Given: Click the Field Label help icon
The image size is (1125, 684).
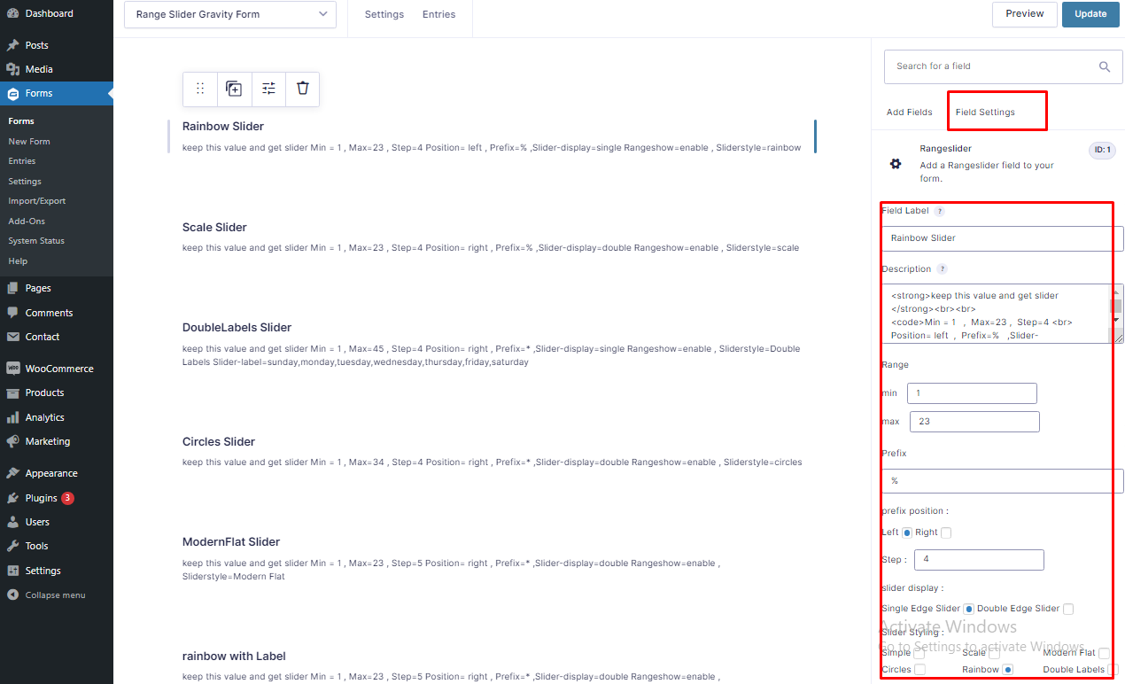Looking at the screenshot, I should (940, 212).
